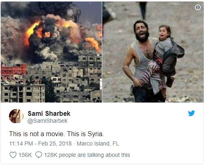This screenshot has height=165, width=204.
Task: Click the Feb 25, 2018 date
Action: pos(55,143)
